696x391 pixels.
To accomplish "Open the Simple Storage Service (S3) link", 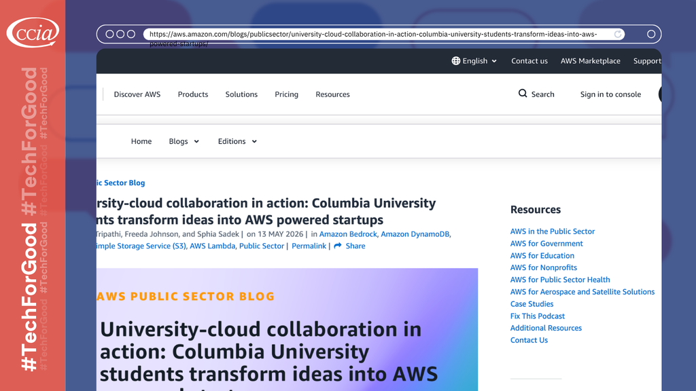I will 141,246.
